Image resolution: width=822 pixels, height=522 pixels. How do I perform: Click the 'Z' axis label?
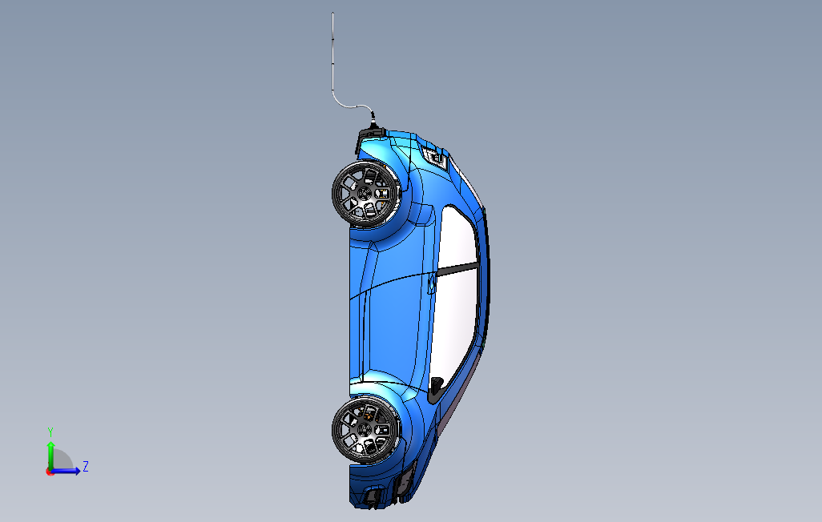point(86,467)
